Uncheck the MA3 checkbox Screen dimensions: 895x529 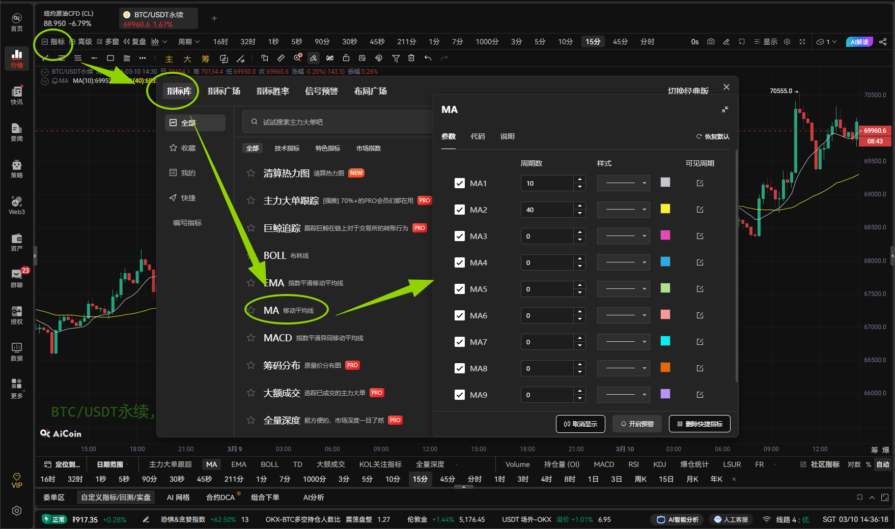[460, 236]
